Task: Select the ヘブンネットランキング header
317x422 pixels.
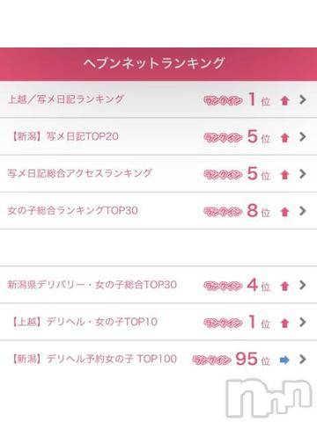Action: pos(158,64)
